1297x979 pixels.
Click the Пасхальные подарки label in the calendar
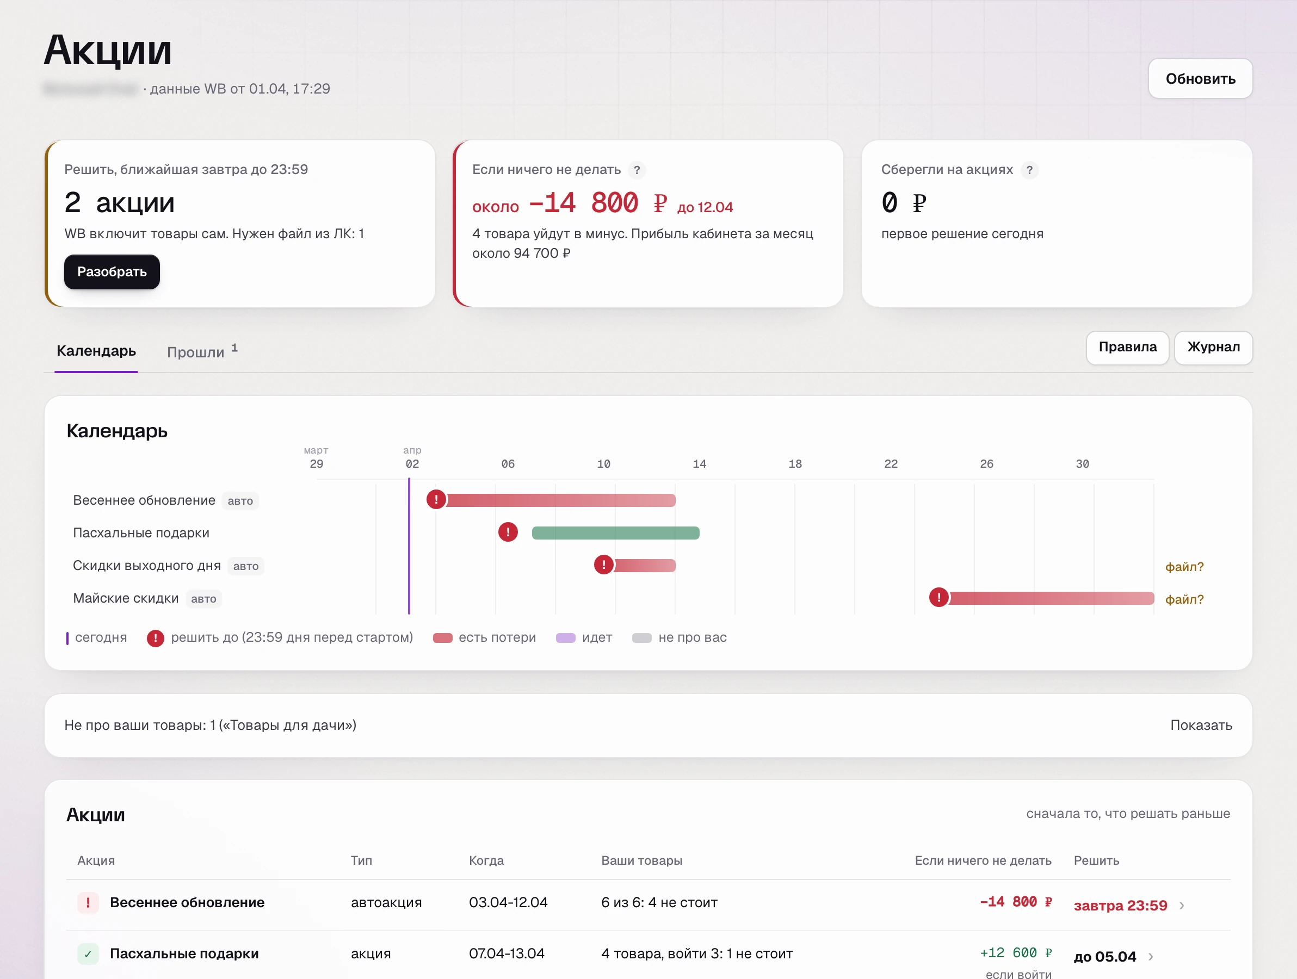click(141, 533)
